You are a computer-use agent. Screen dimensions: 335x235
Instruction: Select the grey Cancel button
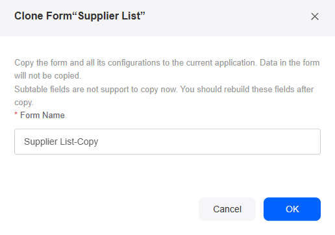coord(227,209)
